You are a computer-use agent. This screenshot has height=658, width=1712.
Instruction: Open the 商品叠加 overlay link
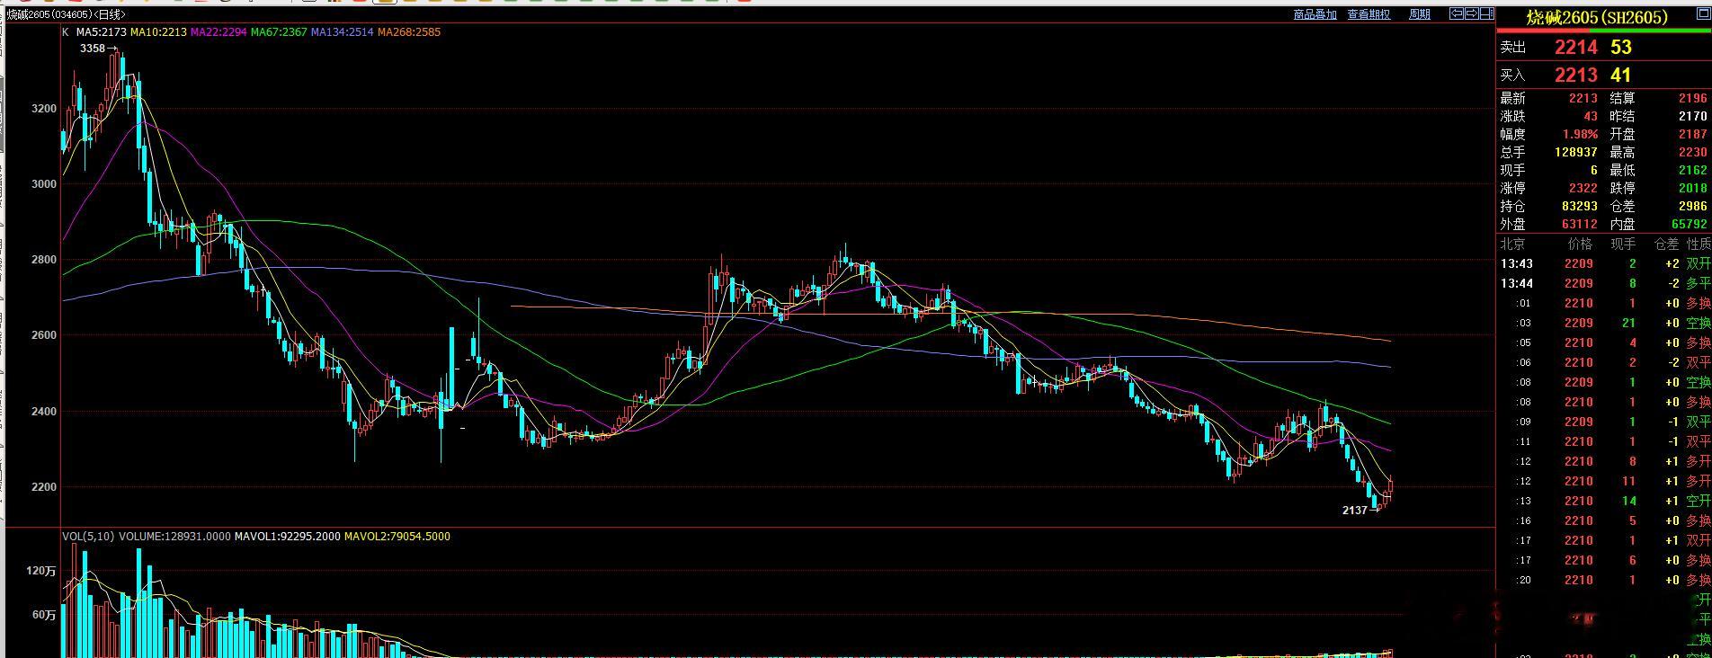(1315, 14)
